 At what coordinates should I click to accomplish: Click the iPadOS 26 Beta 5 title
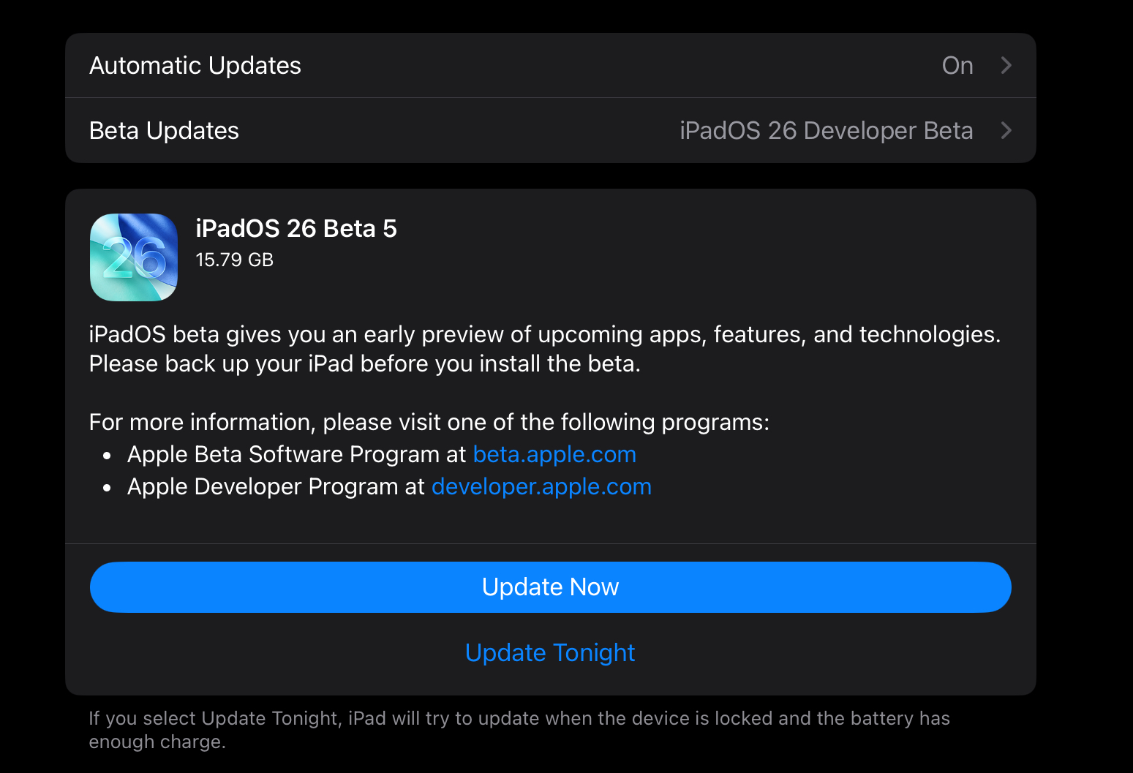point(296,228)
